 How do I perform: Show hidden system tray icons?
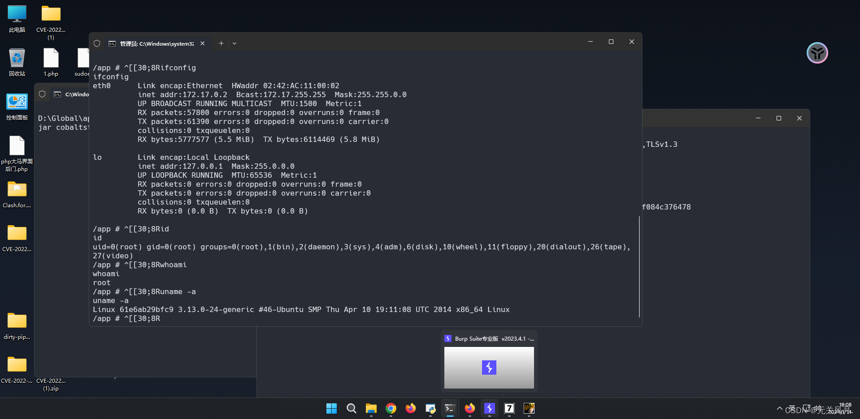780,408
